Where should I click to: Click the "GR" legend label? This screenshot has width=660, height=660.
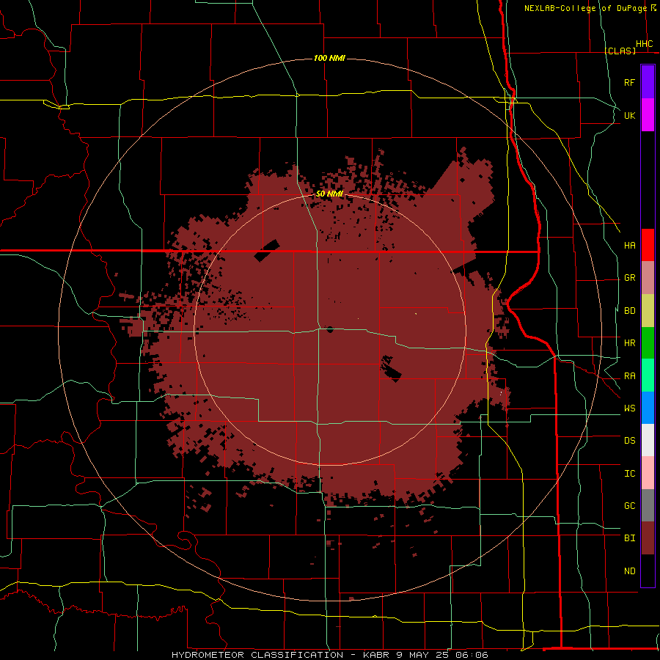(630, 278)
